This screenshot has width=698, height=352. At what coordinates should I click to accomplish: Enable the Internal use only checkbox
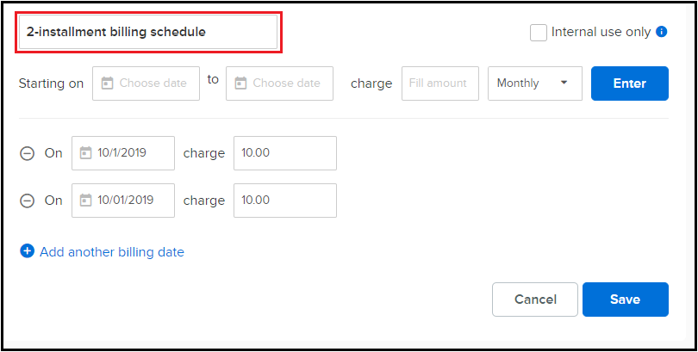[x=539, y=33]
